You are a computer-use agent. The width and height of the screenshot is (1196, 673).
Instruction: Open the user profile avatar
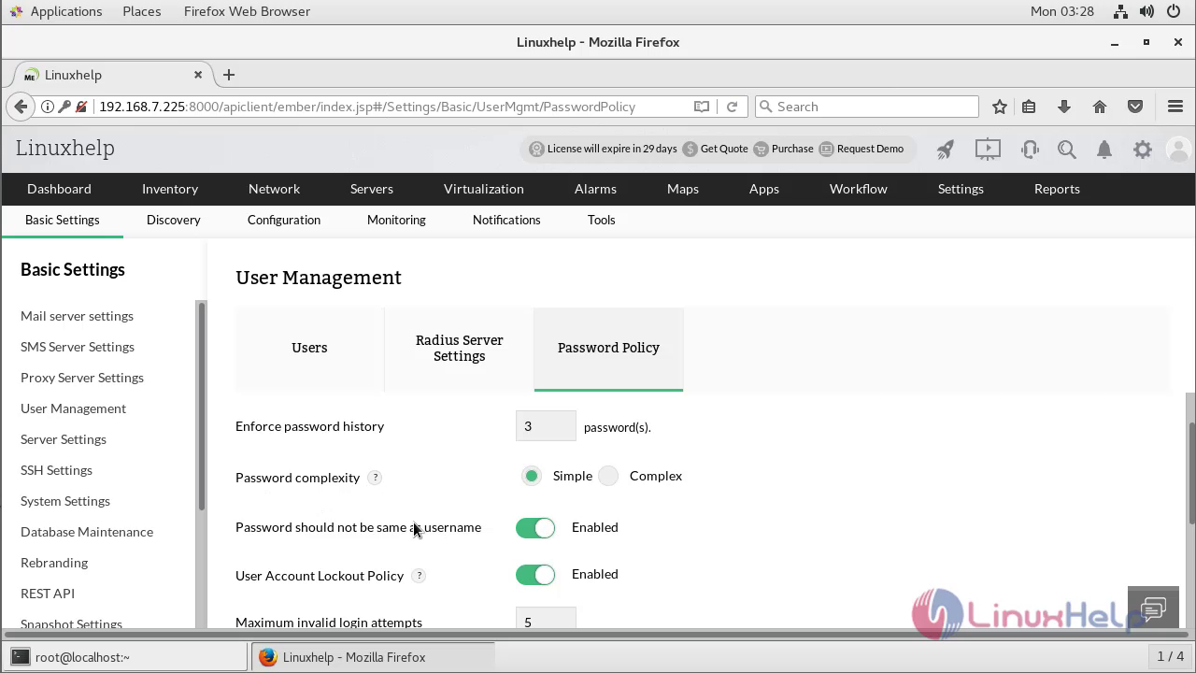(1179, 149)
